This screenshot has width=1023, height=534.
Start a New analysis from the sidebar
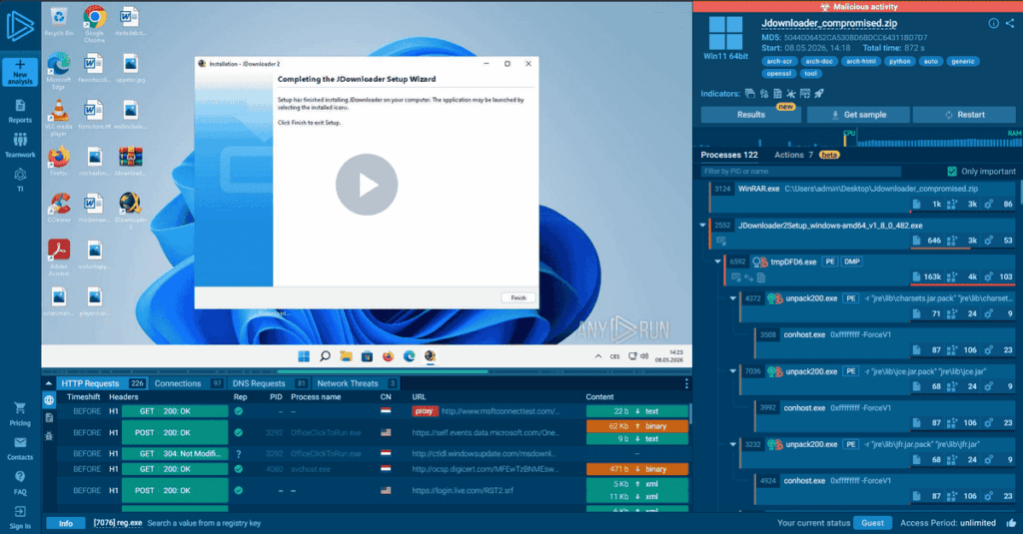20,72
